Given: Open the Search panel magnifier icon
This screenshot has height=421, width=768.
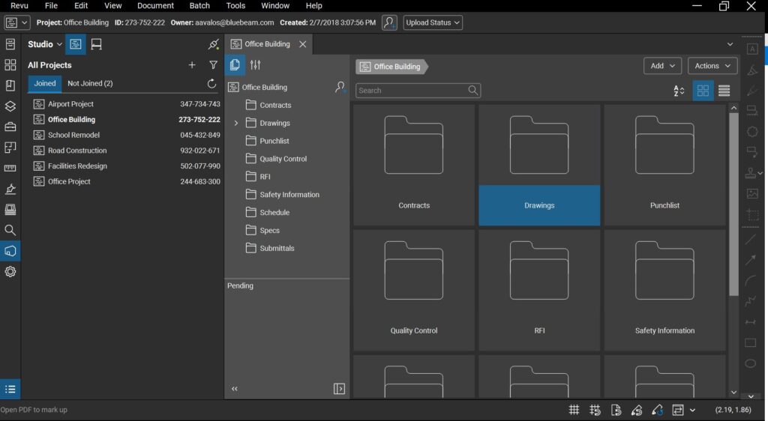Looking at the screenshot, I should 10,230.
